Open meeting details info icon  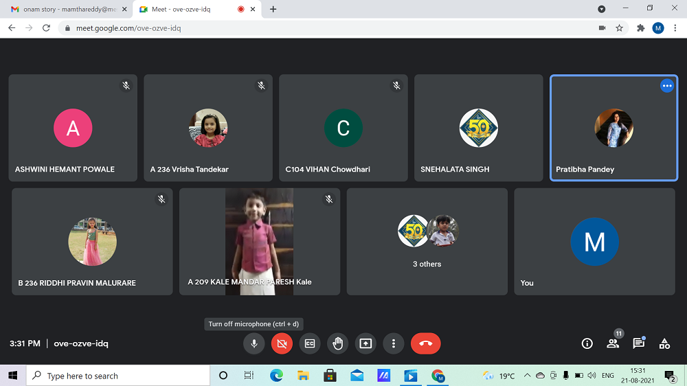pos(587,343)
